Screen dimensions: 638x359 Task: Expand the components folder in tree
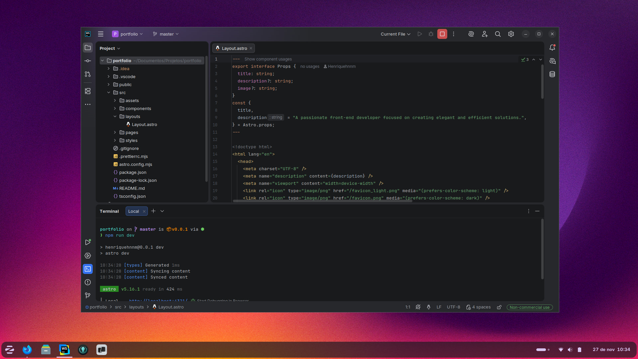pos(115,108)
